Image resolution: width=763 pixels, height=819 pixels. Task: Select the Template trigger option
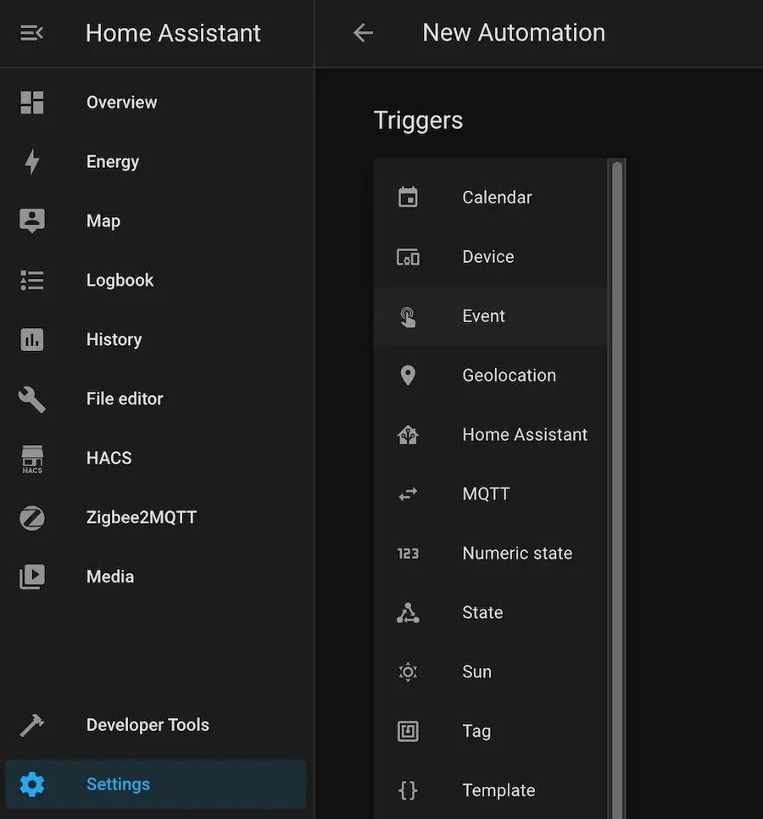(498, 791)
